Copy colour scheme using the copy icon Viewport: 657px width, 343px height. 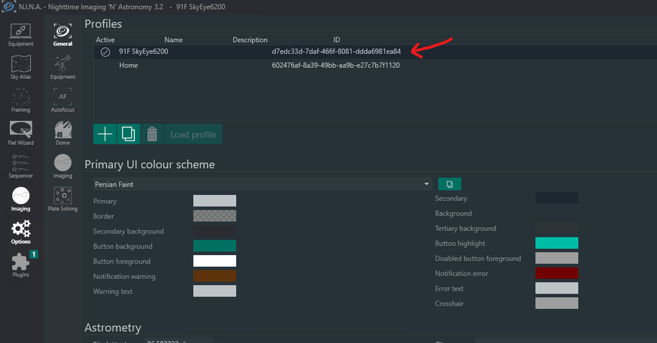coord(450,184)
